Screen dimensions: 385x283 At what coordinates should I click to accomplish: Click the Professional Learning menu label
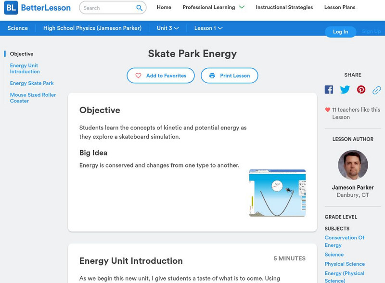pyautogui.click(x=209, y=7)
